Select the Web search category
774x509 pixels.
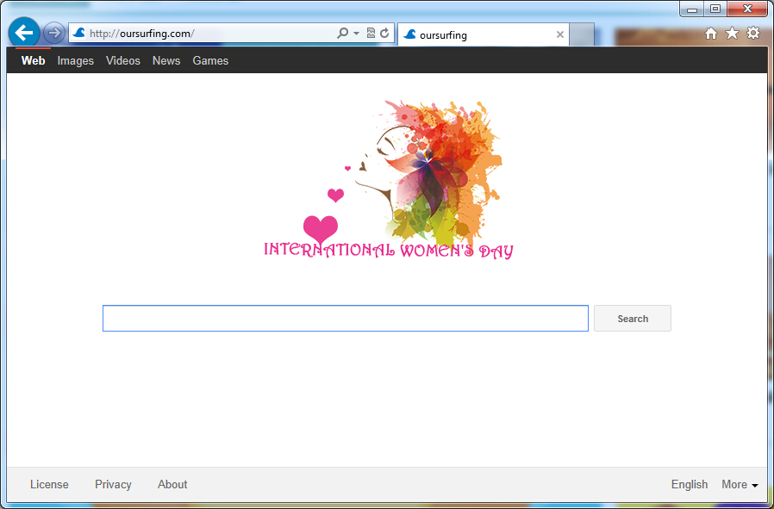33,60
